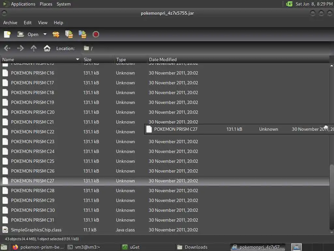This screenshot has width=334, height=251.
Task: Click the Add files to archive icon
Action: click(69, 34)
